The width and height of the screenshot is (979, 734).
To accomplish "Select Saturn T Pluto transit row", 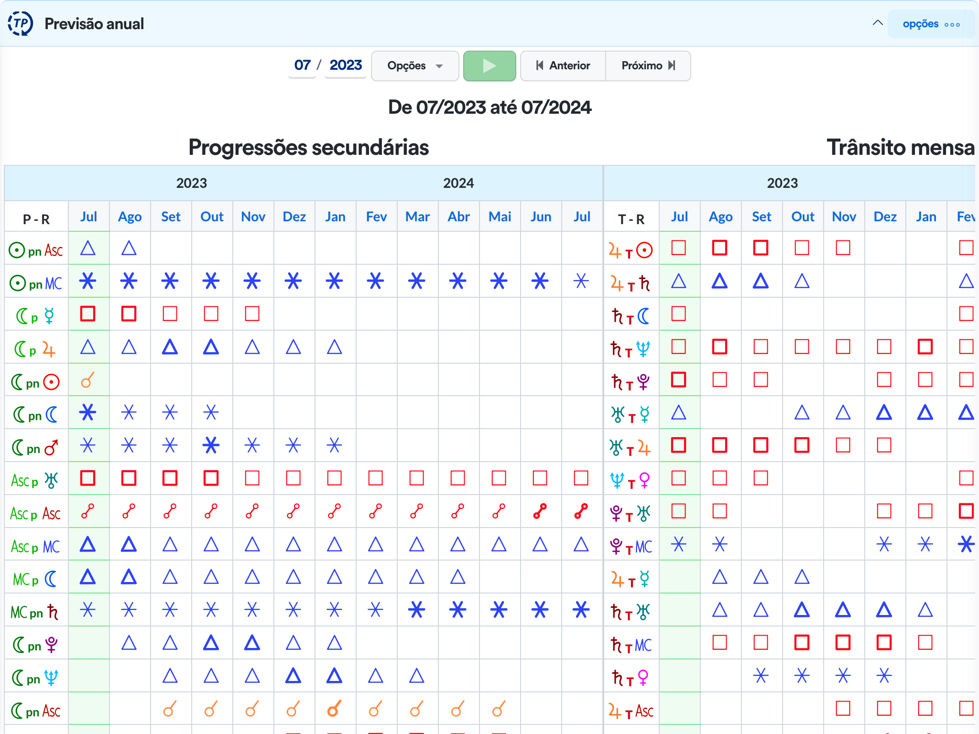I will pyautogui.click(x=631, y=382).
